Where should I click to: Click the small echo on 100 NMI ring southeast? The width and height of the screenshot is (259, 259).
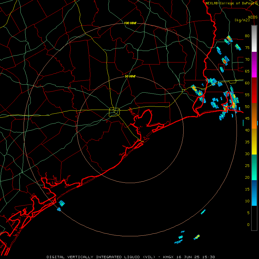(x=203, y=212)
